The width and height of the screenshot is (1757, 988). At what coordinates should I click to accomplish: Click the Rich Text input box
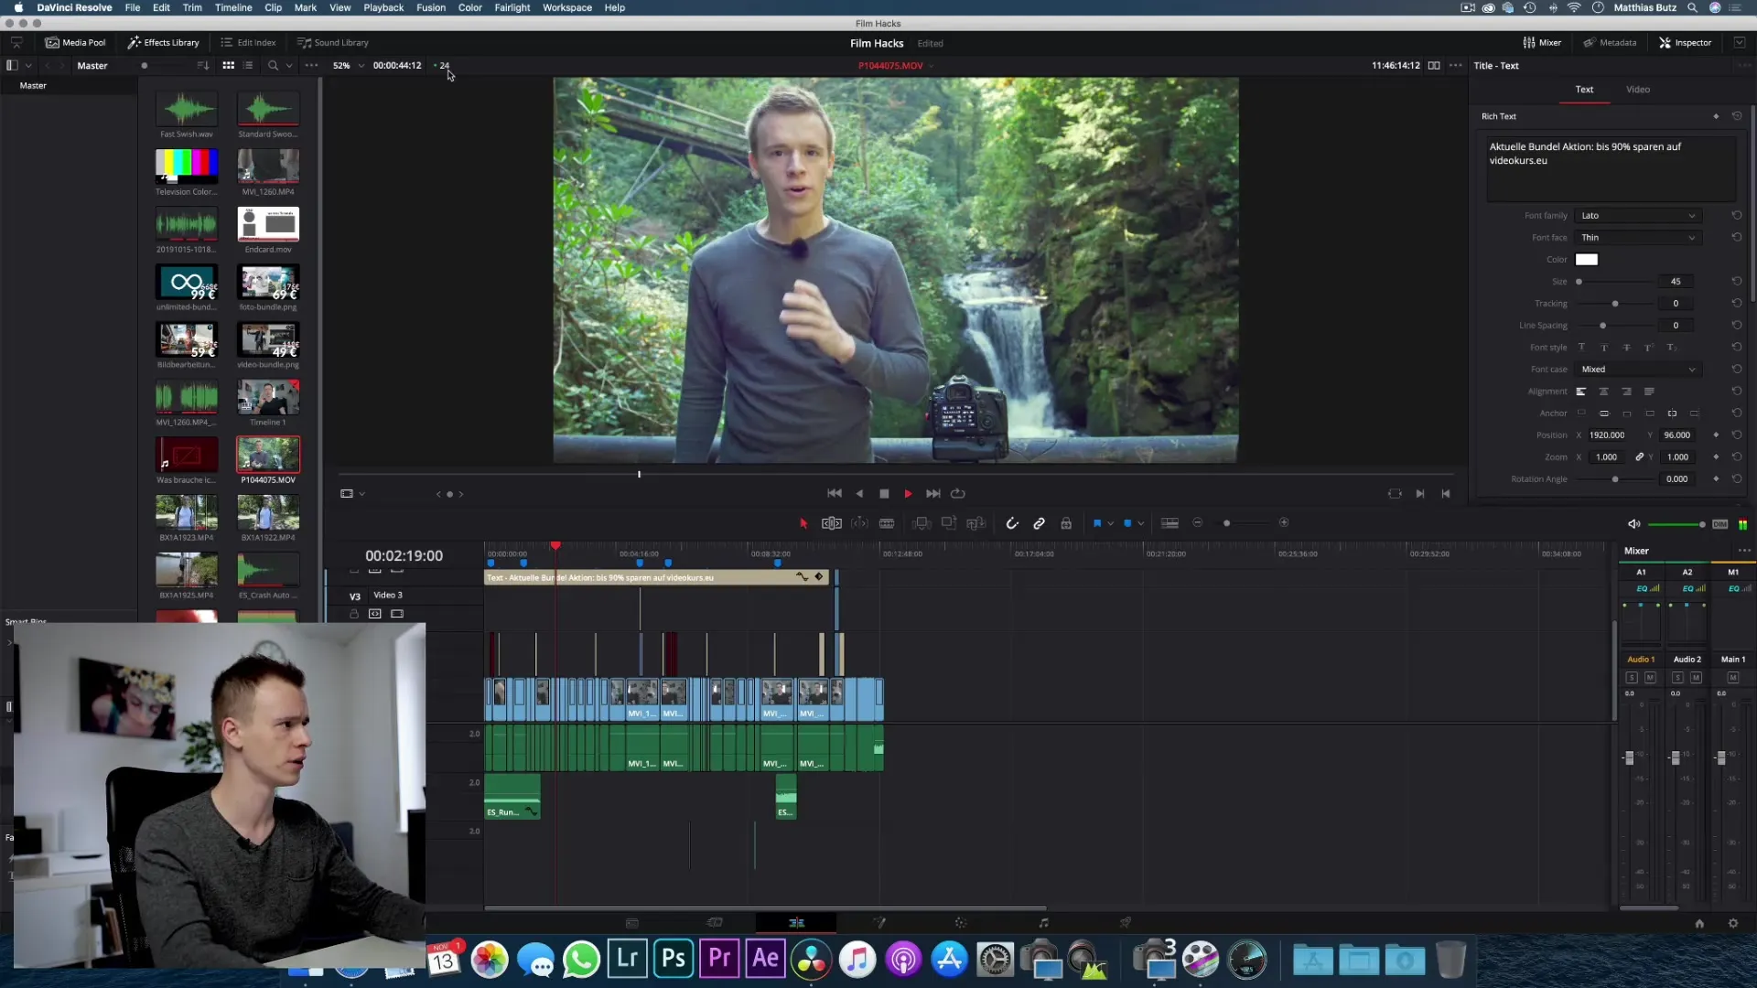tap(1611, 168)
